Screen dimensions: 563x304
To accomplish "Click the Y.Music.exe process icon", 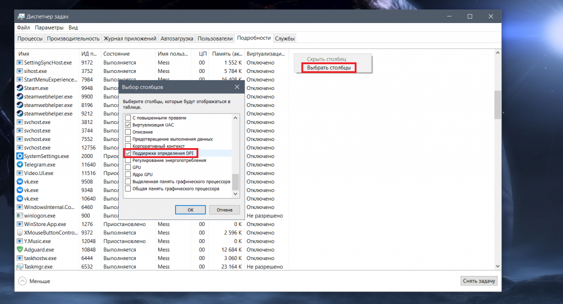I will pyautogui.click(x=20, y=241).
